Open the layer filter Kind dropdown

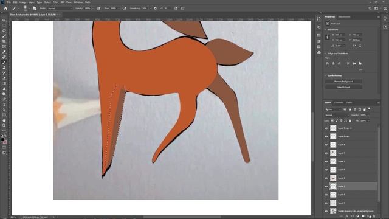(333, 109)
